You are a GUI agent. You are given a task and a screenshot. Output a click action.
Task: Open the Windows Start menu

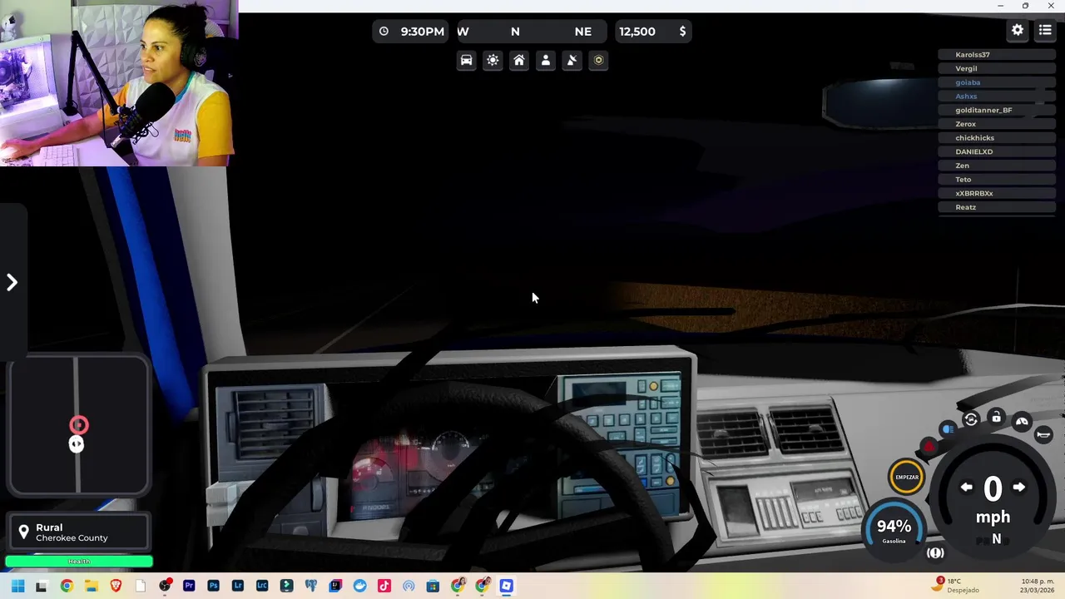[x=17, y=586]
